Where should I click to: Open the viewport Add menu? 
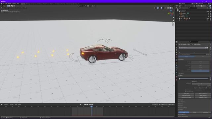click(x=19, y=8)
